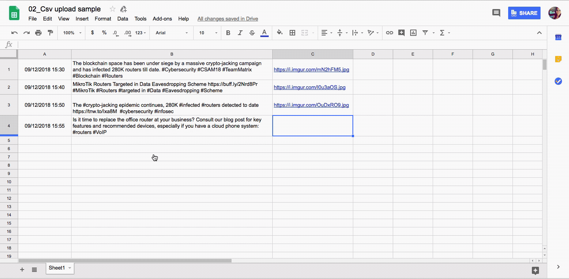
Task: Insert a link using chain icon
Action: [389, 33]
